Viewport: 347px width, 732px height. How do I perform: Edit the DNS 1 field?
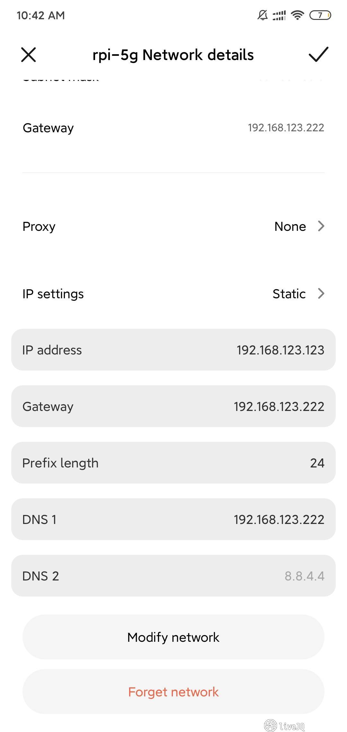click(173, 519)
